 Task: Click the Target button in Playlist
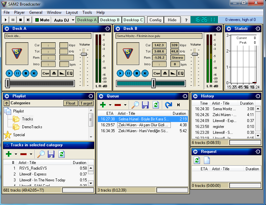coord(86,103)
